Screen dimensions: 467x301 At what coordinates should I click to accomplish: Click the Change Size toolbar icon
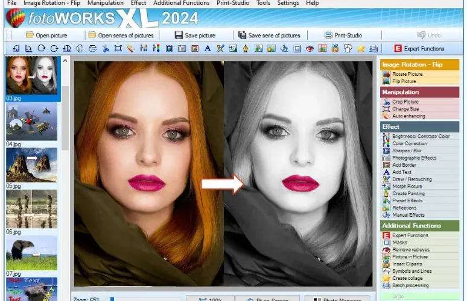point(118,48)
